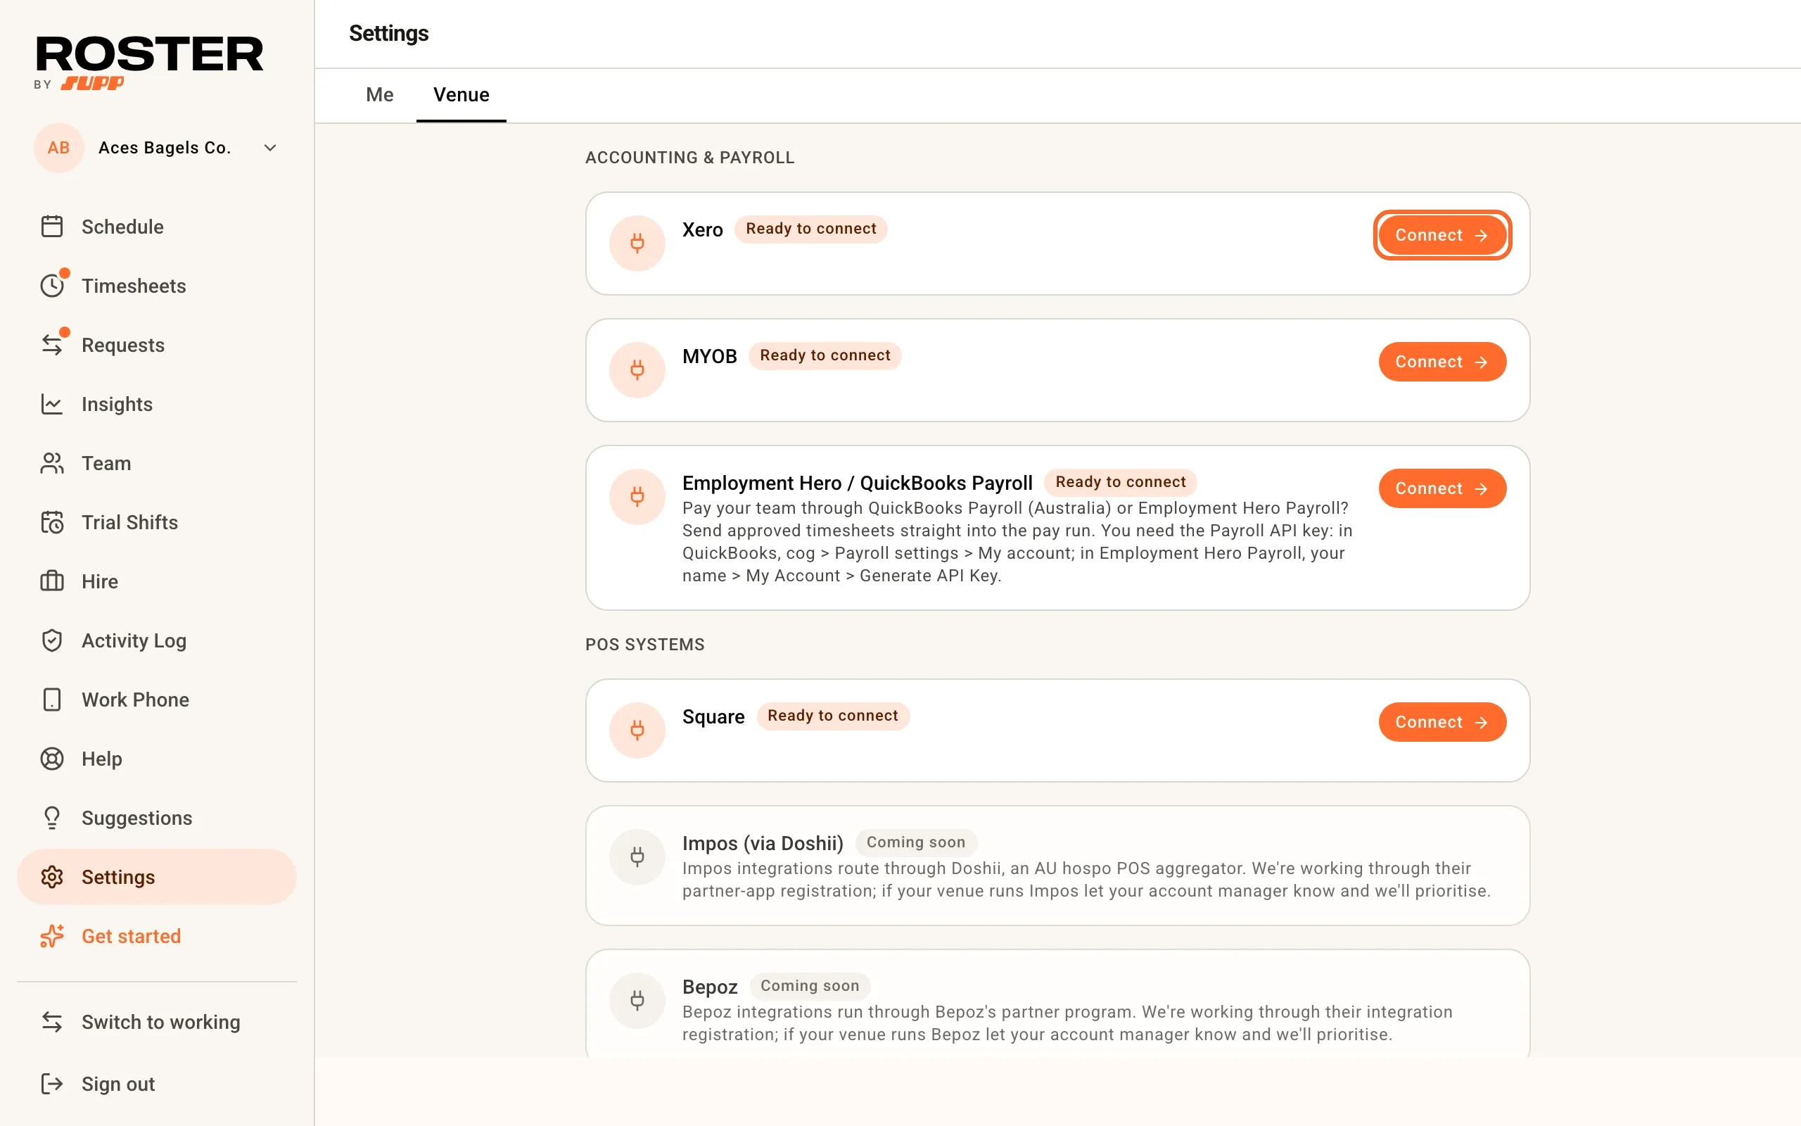Click the Roster by Supp logo

coord(149,64)
